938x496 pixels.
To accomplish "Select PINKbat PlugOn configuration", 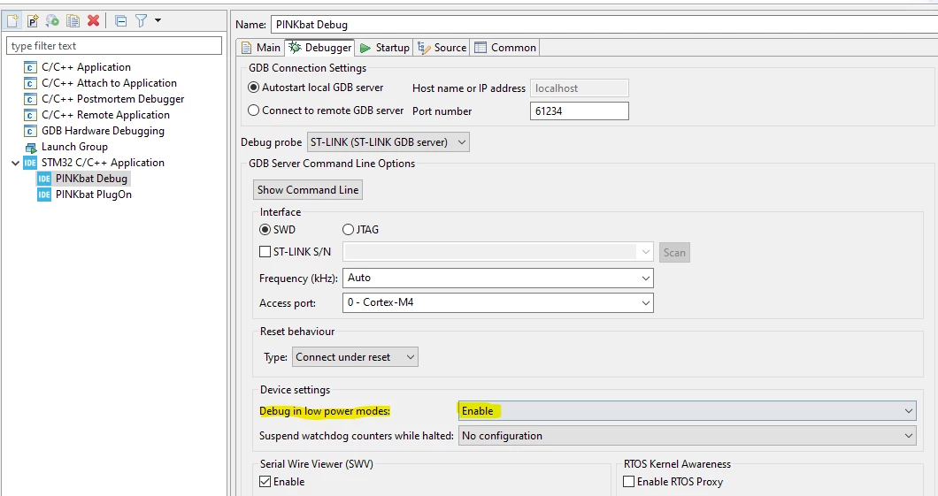I will 93,195.
